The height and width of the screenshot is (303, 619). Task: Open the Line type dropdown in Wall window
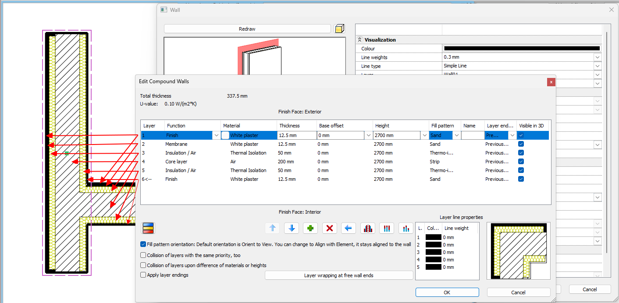tap(597, 66)
